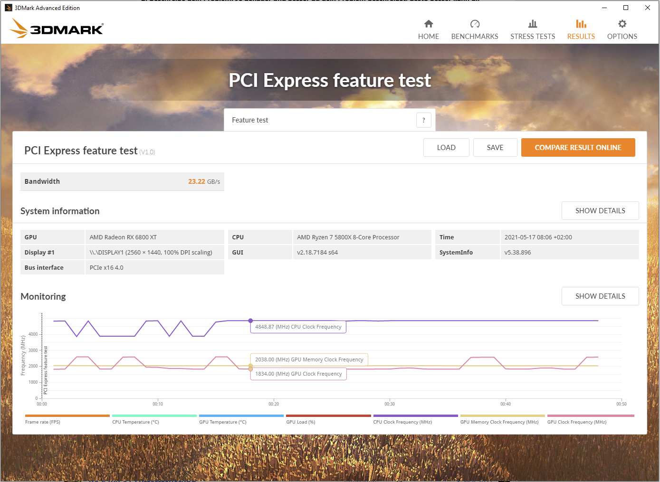Click the GUI version v2.18.7184 s64

[x=362, y=253]
